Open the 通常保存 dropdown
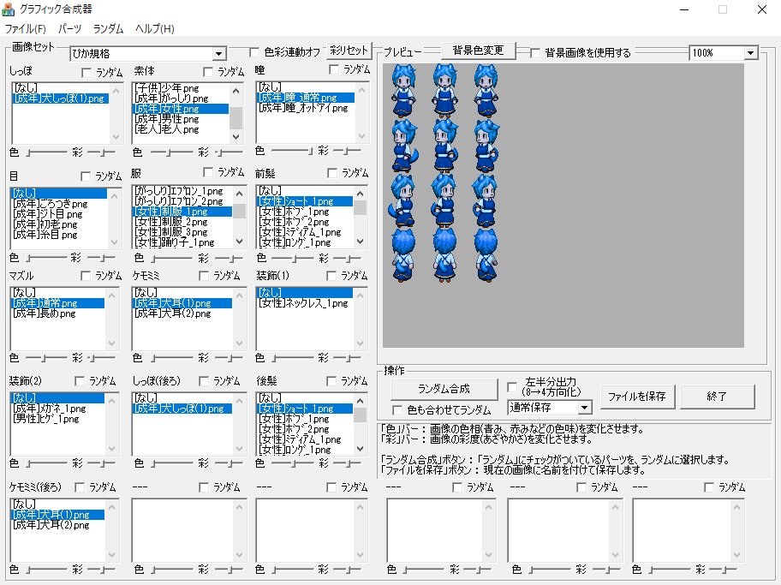This screenshot has width=781, height=585. (585, 408)
